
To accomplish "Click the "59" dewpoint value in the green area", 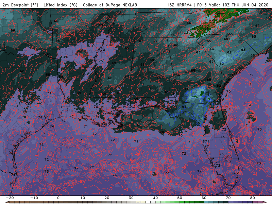I will point(206,28).
